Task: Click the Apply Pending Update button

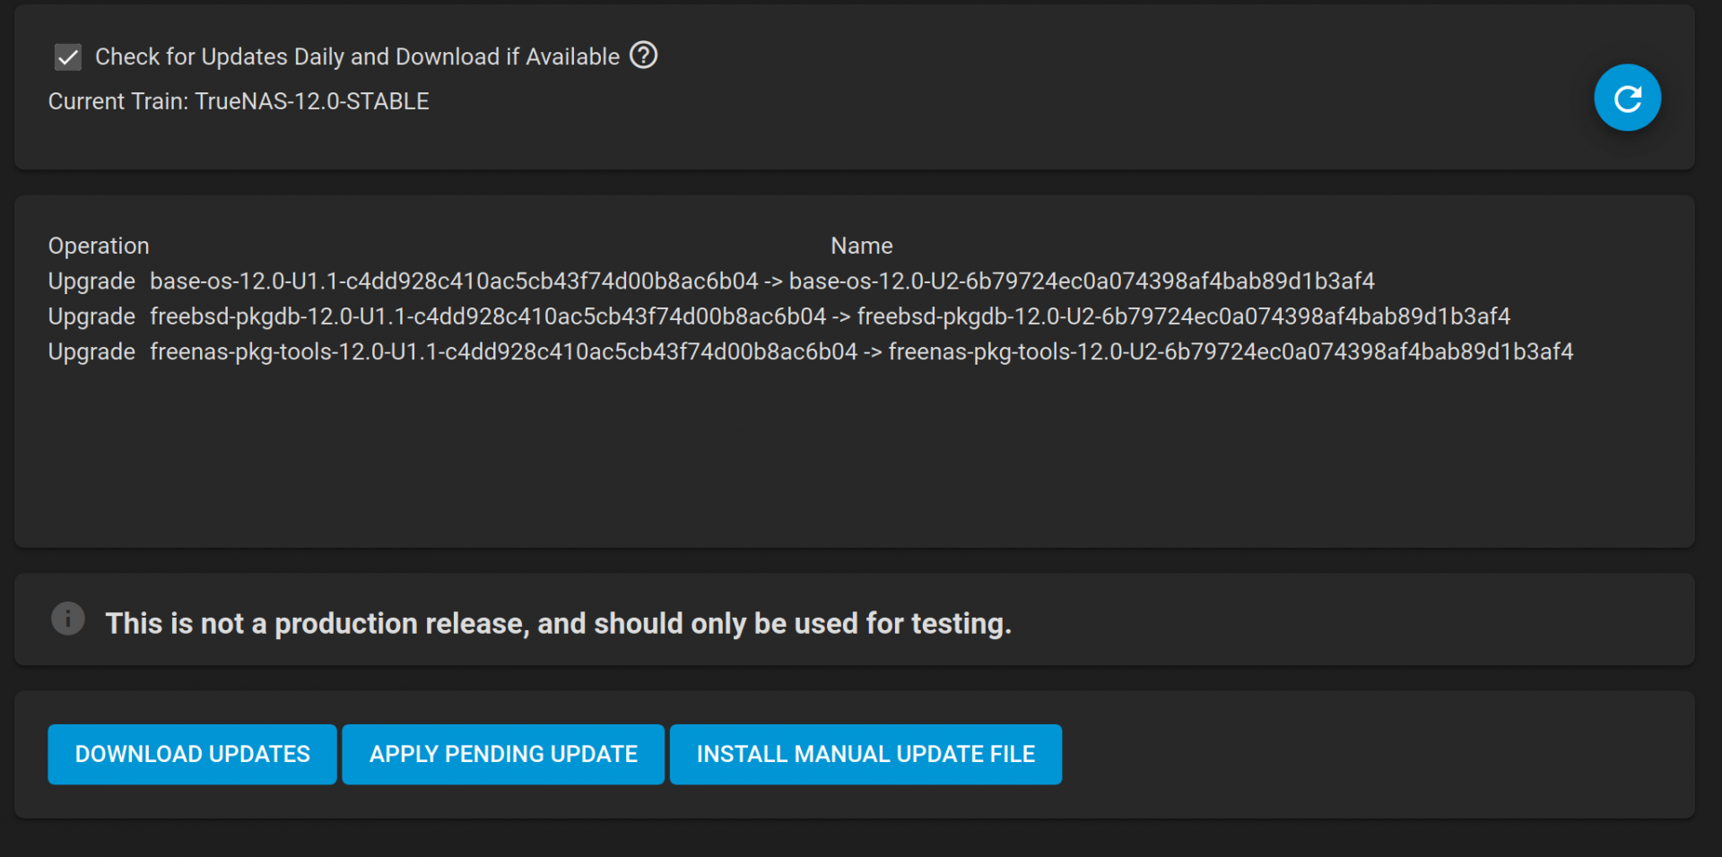Action: click(503, 754)
